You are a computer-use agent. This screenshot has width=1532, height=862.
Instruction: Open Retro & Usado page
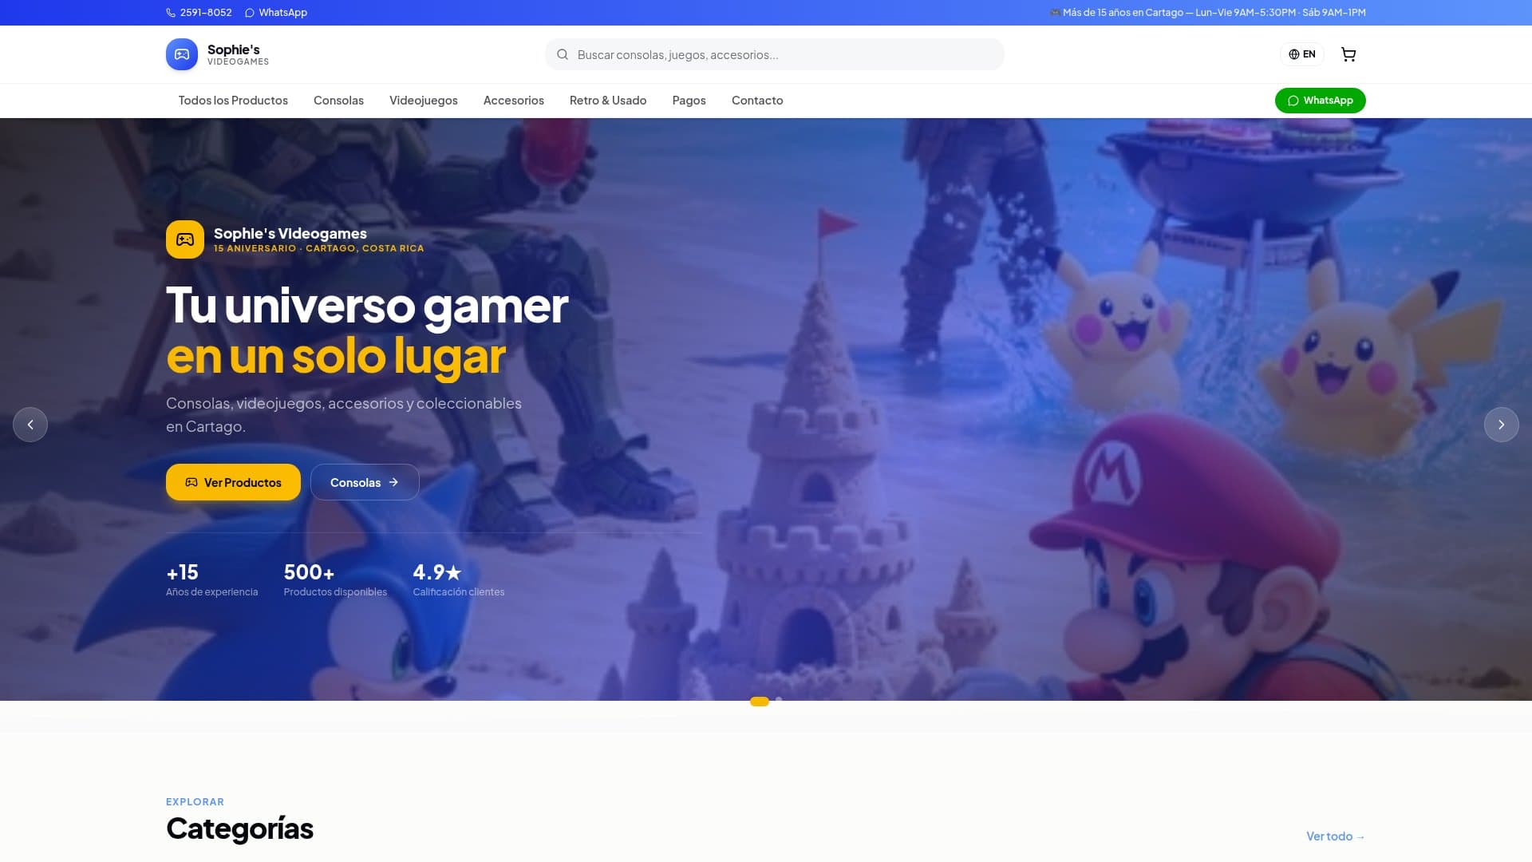(608, 101)
